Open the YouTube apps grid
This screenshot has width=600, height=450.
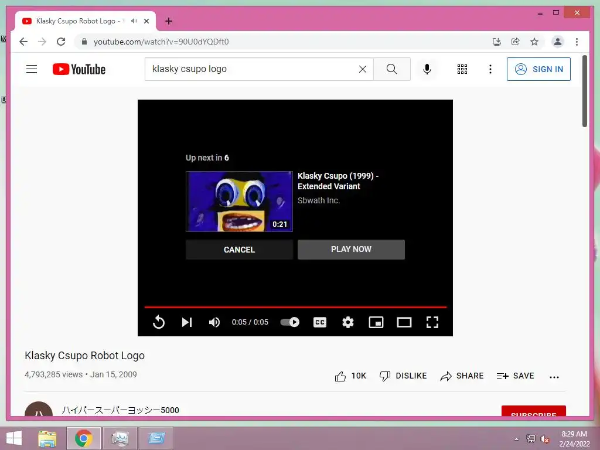pos(462,69)
